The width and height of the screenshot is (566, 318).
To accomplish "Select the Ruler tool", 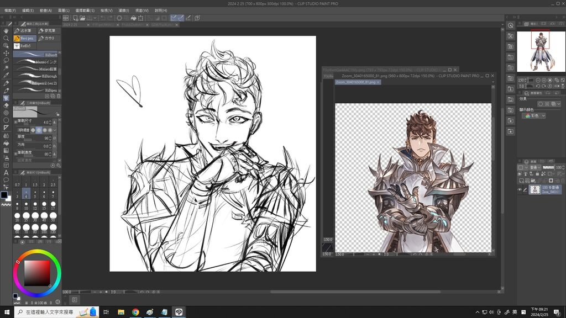I will click(6, 128).
